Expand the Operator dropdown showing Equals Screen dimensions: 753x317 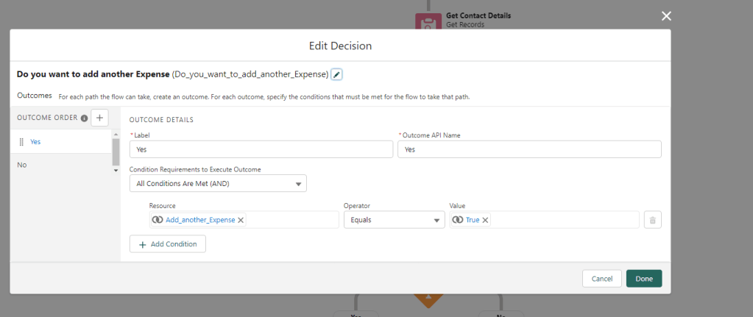point(394,220)
